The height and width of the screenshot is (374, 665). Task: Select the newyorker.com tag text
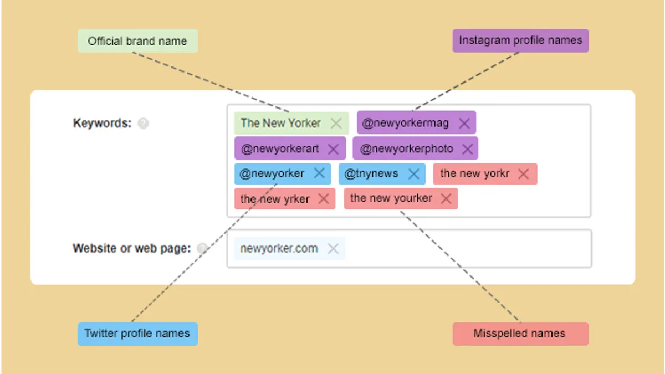click(279, 248)
